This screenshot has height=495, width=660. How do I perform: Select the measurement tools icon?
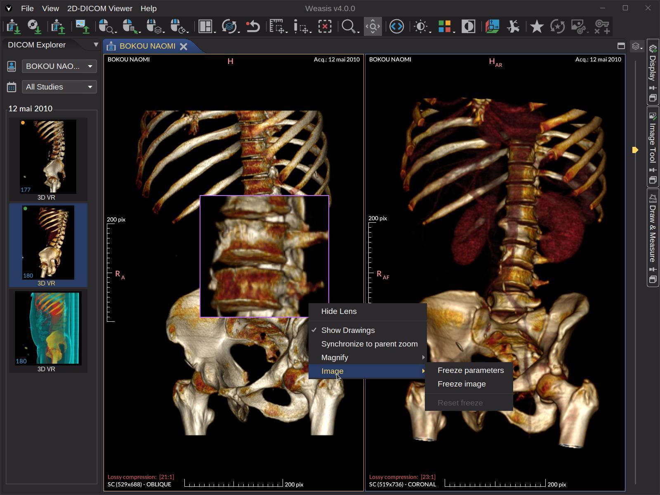[x=277, y=26]
